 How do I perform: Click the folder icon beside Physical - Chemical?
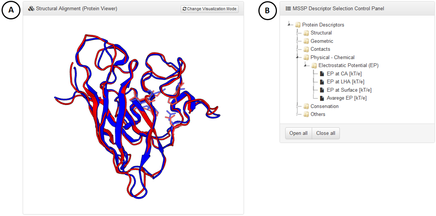pos(306,57)
